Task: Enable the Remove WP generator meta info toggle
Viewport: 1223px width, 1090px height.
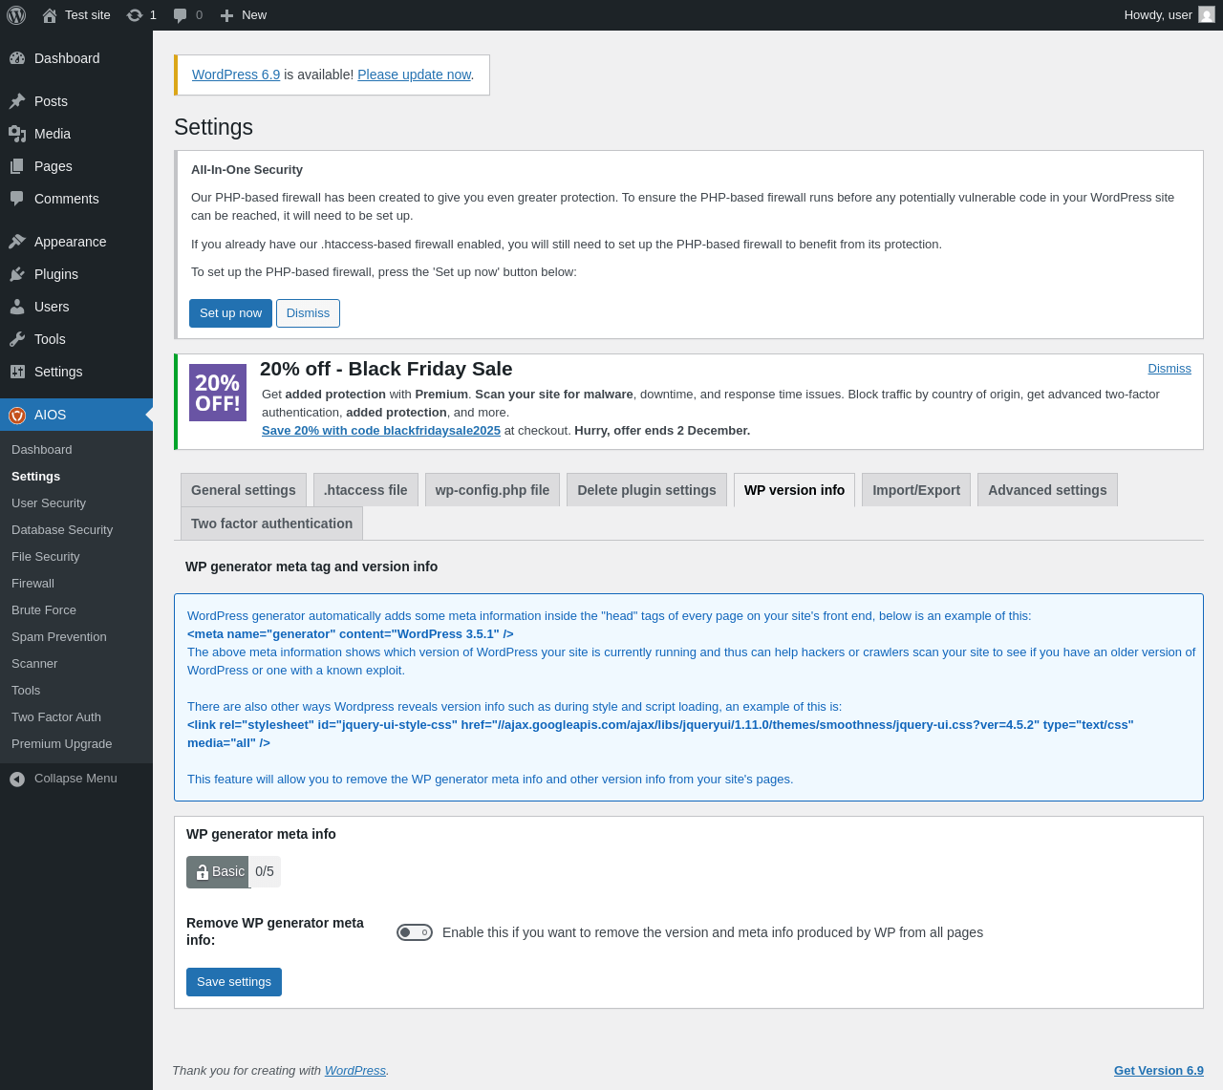Action: point(415,932)
